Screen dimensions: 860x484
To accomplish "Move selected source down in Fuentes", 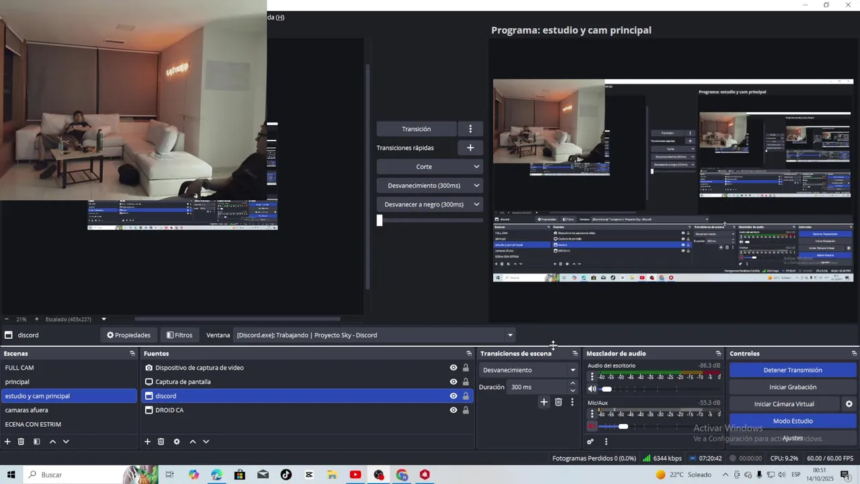I will [x=206, y=442].
